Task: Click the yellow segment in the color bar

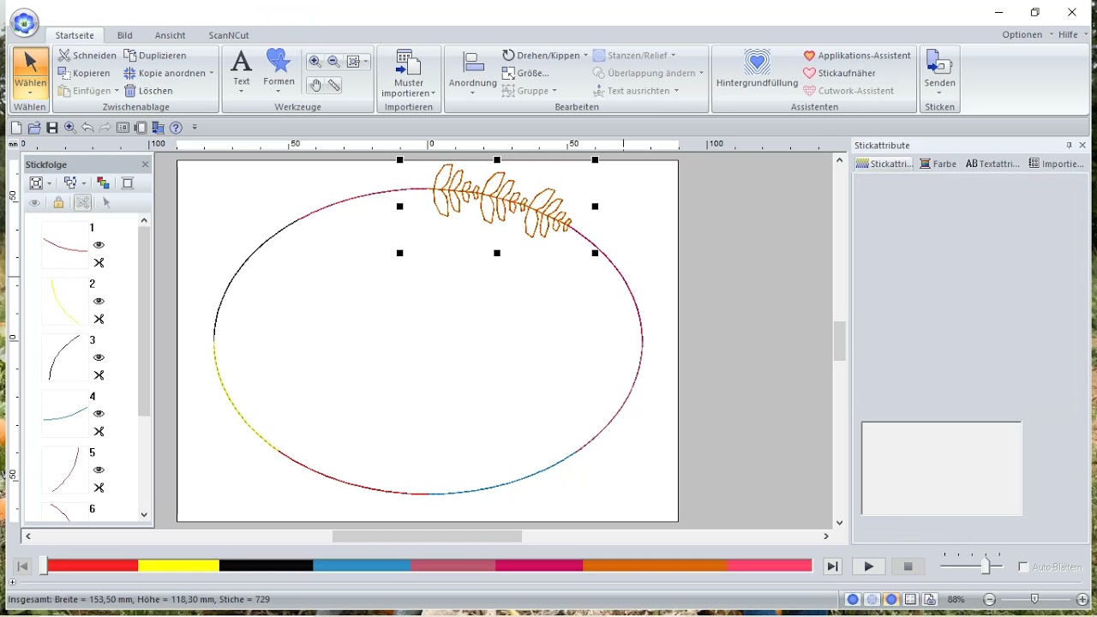Action: pyautogui.click(x=178, y=566)
